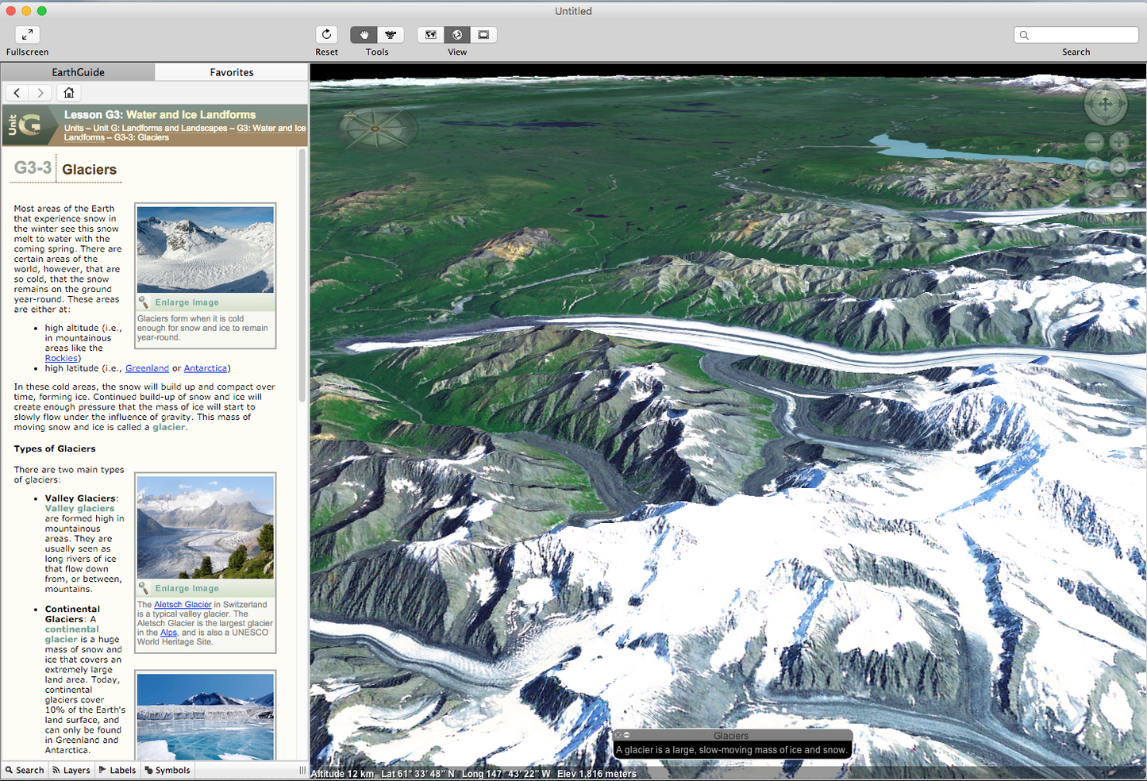This screenshot has height=781, width=1147.
Task: Collapse the Glaciers caption popup
Action: [x=626, y=735]
